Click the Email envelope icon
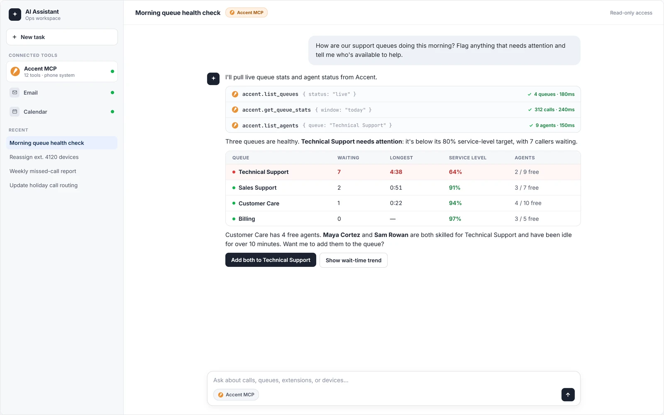This screenshot has width=664, height=415. (x=15, y=93)
